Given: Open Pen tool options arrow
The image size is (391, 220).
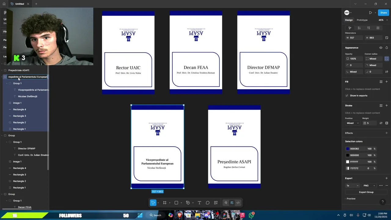Looking at the screenshot, I should pos(193,203).
